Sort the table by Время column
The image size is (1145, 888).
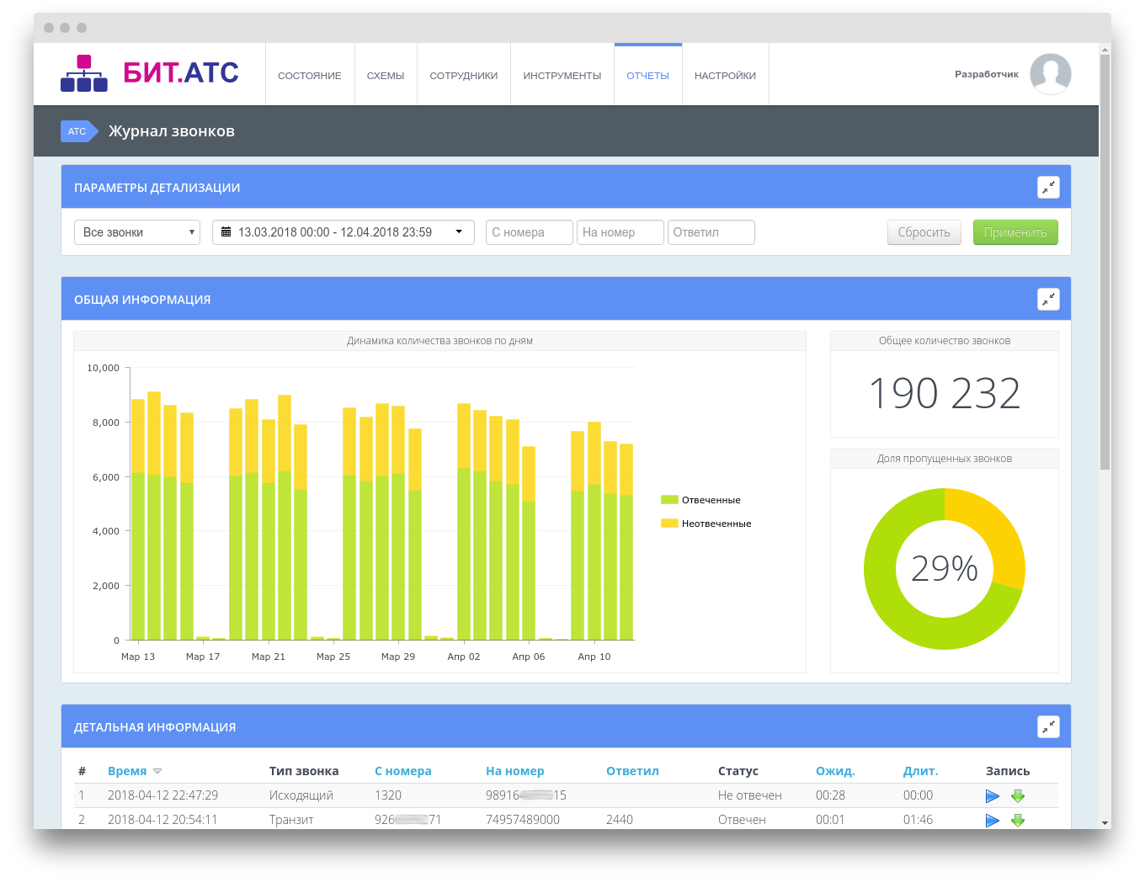127,771
